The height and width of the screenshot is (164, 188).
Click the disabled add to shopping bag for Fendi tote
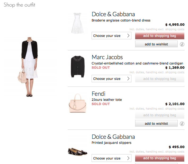[x=160, y=115]
